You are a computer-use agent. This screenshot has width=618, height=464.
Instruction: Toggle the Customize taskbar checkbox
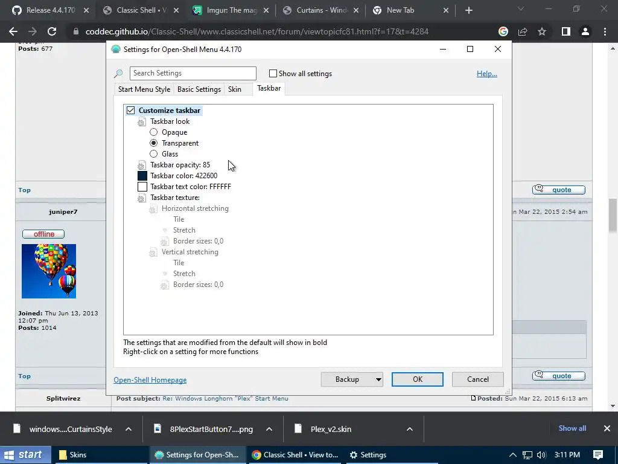click(130, 111)
